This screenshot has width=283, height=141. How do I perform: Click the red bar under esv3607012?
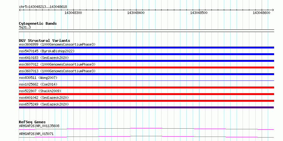coord(146,67)
